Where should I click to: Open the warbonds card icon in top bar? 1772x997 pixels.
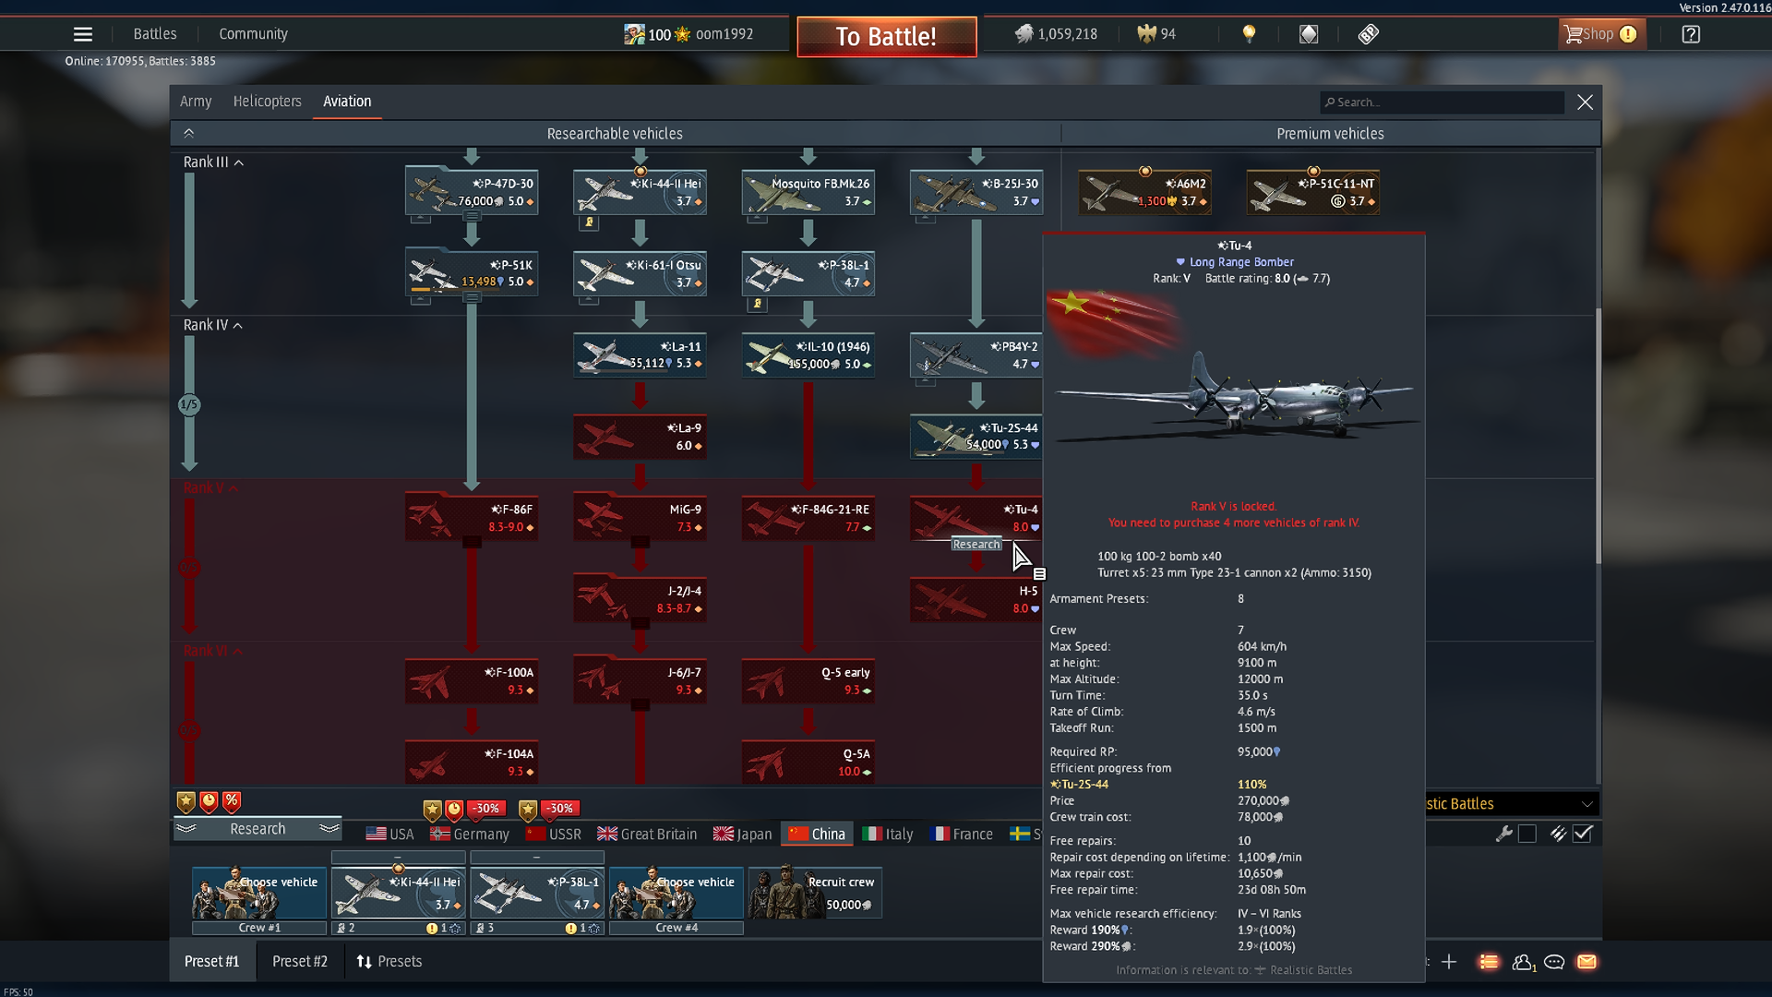[x=1309, y=34]
